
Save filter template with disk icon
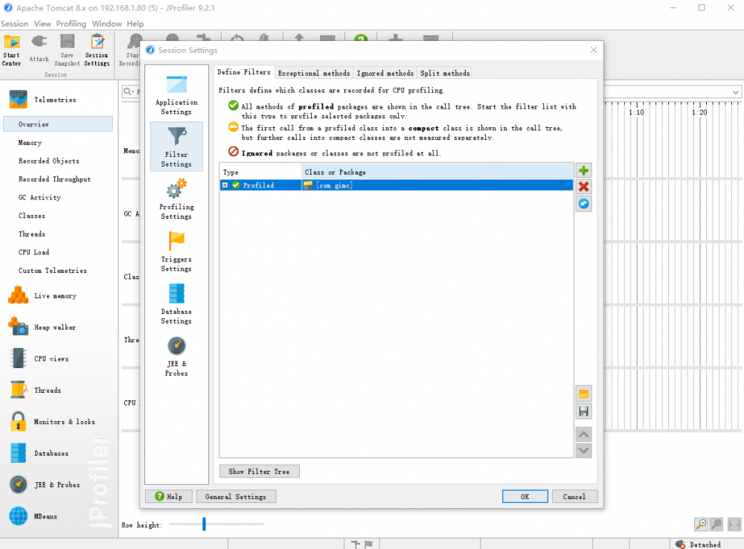pos(583,411)
